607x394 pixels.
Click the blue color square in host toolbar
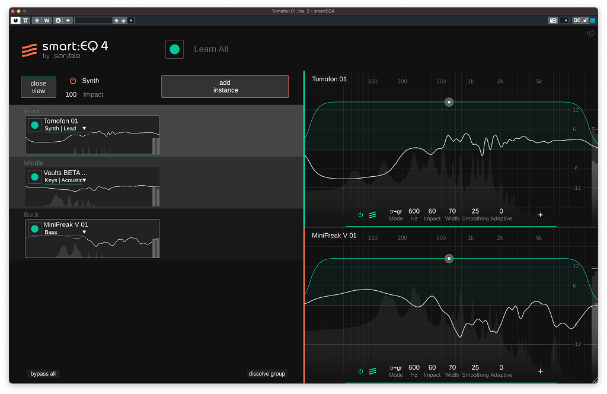coord(592,21)
